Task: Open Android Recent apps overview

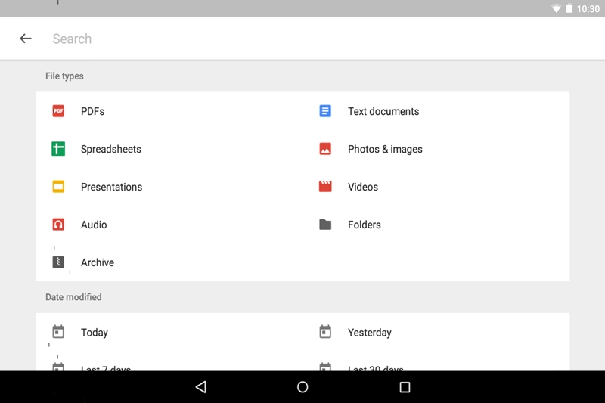Action: pos(405,387)
